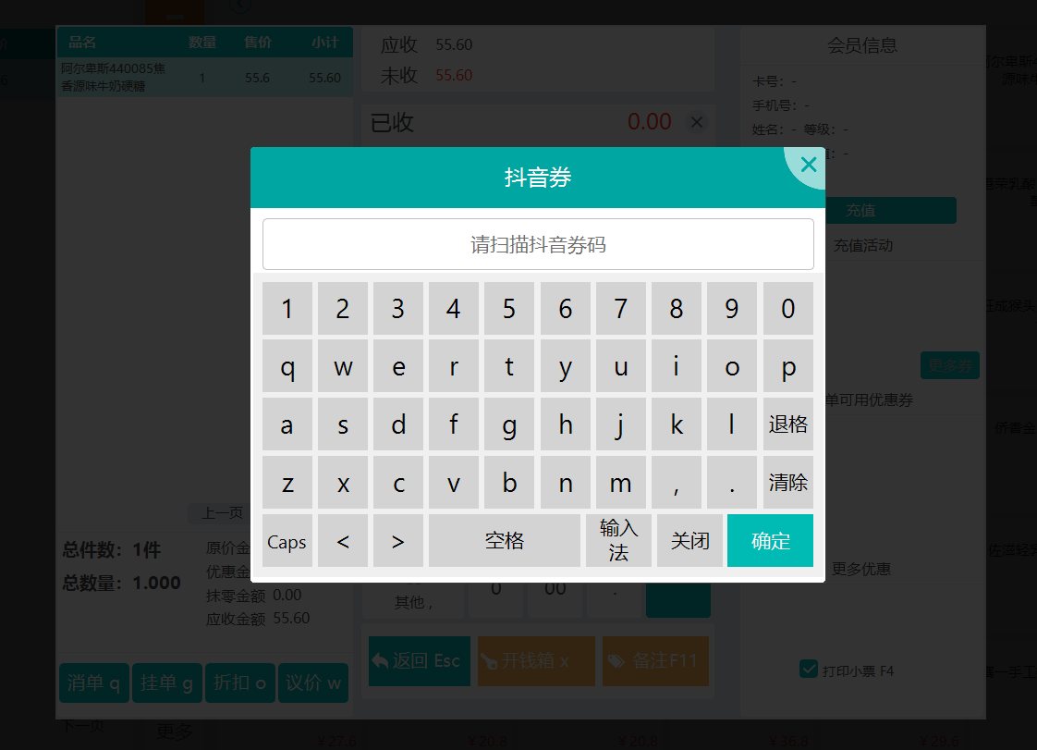The image size is (1037, 750).
Task: Tap the 空格 space key
Action: click(505, 541)
